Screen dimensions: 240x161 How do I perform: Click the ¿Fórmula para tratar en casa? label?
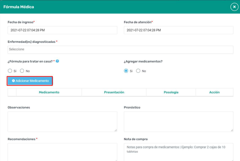[30, 61]
